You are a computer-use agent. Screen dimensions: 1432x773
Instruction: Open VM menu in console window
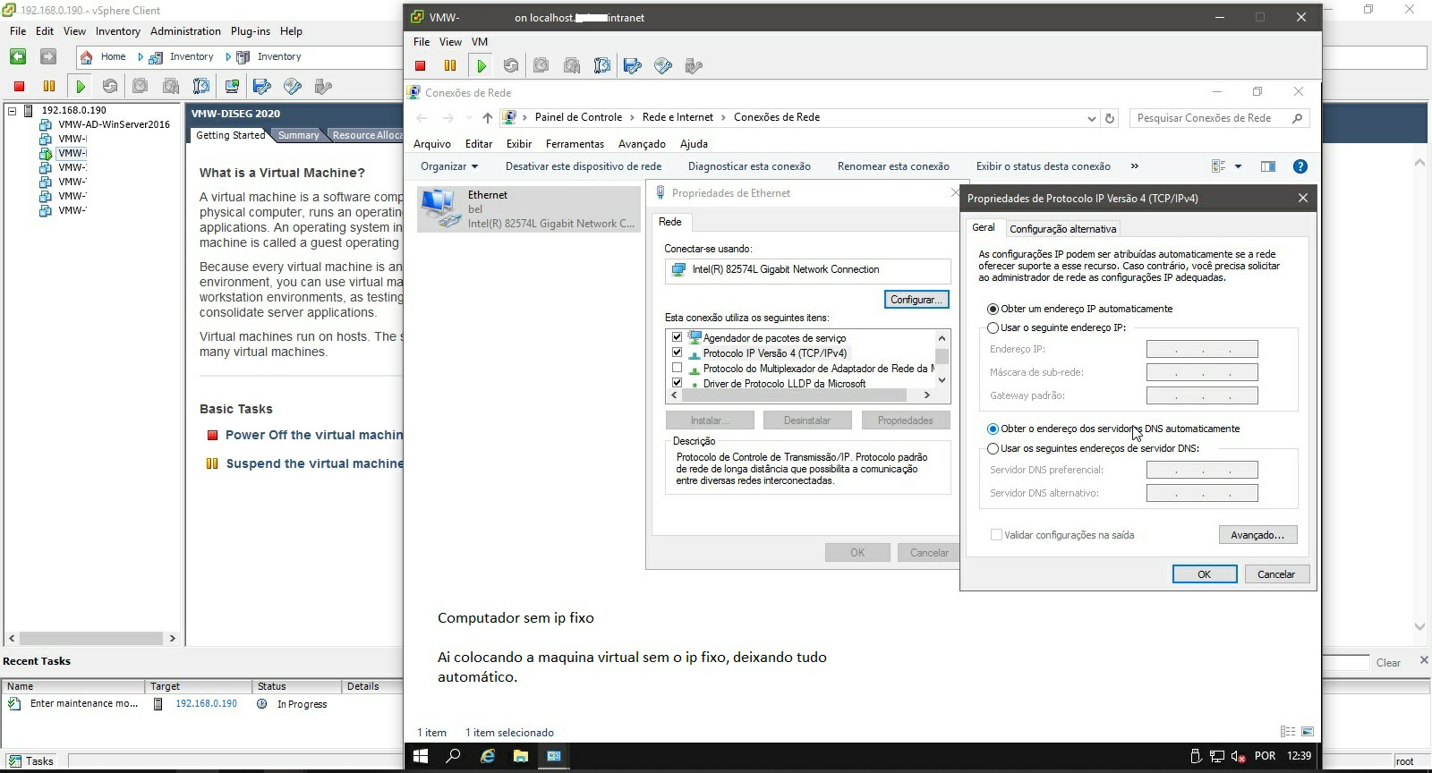click(480, 42)
